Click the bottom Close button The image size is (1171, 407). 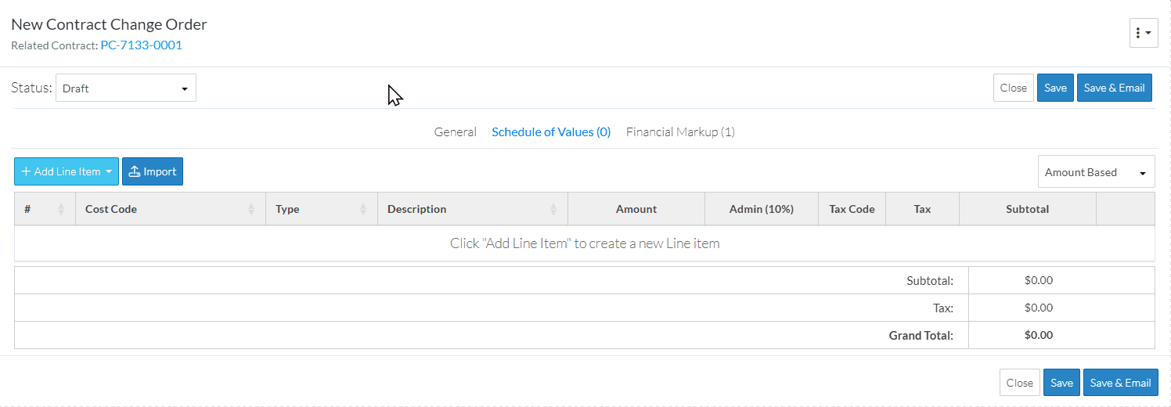pyautogui.click(x=1020, y=383)
